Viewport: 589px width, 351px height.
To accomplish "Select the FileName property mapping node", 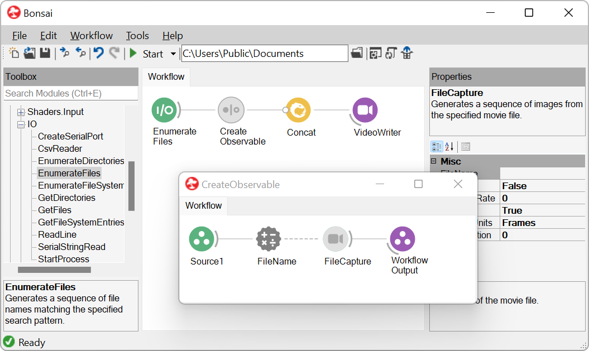I will pos(269,239).
